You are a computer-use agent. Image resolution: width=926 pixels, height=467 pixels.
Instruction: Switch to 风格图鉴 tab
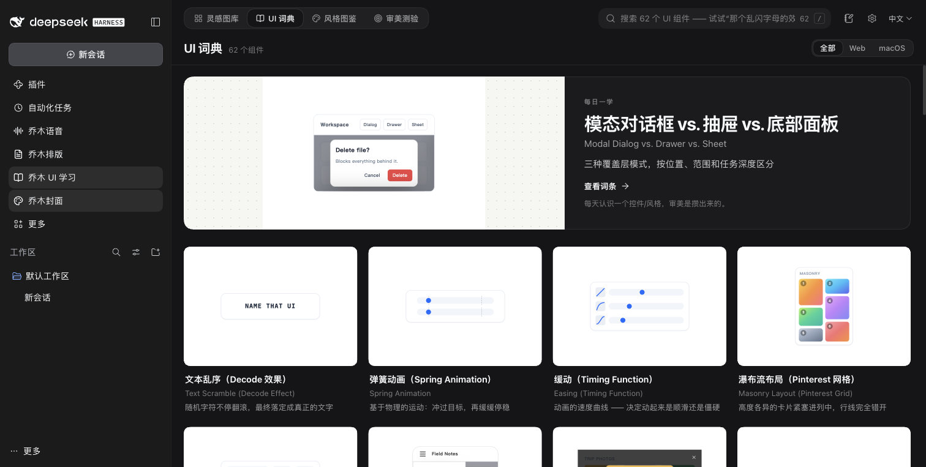(x=334, y=18)
